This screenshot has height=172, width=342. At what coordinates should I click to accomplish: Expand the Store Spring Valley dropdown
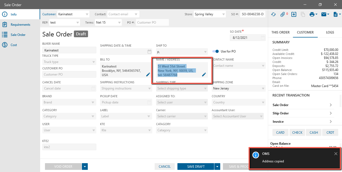[223, 14]
